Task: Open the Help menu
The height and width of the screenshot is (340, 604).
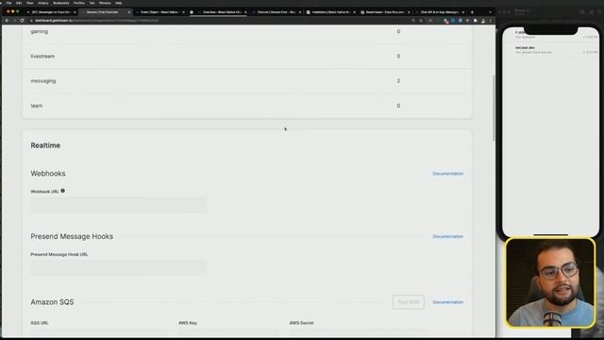Action: coord(119,3)
